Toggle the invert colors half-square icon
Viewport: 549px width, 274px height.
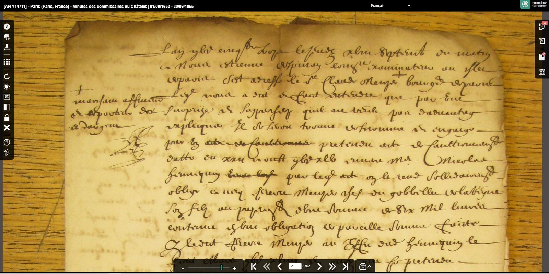point(7,107)
